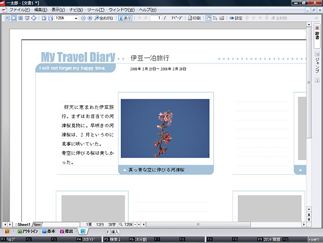
Task: Click the 印刷 print icon
Action: click(194, 18)
